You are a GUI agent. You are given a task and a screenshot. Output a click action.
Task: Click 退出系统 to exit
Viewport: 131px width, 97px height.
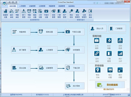(90, 14)
